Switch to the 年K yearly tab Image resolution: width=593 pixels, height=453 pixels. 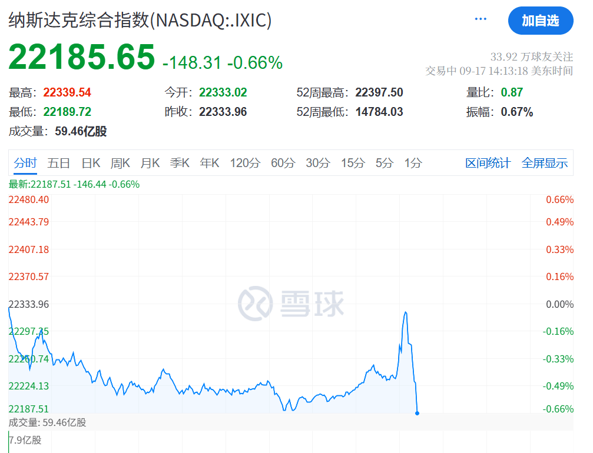(x=209, y=163)
